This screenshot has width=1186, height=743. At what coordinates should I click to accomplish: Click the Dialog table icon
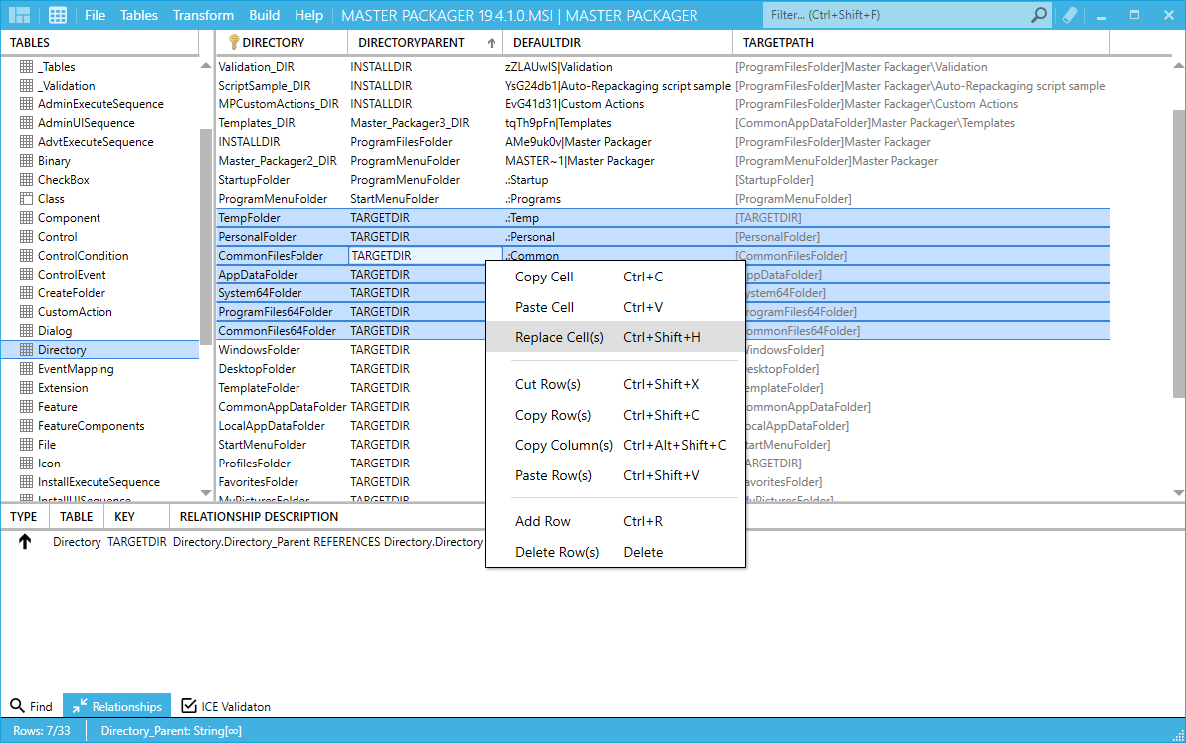click(x=27, y=331)
